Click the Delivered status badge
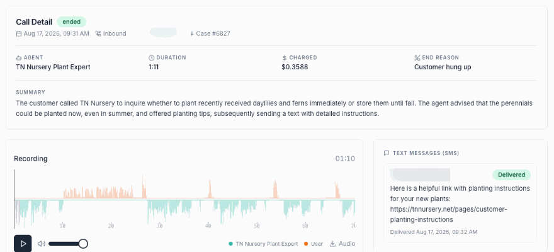The height and width of the screenshot is (252, 554). click(511, 175)
